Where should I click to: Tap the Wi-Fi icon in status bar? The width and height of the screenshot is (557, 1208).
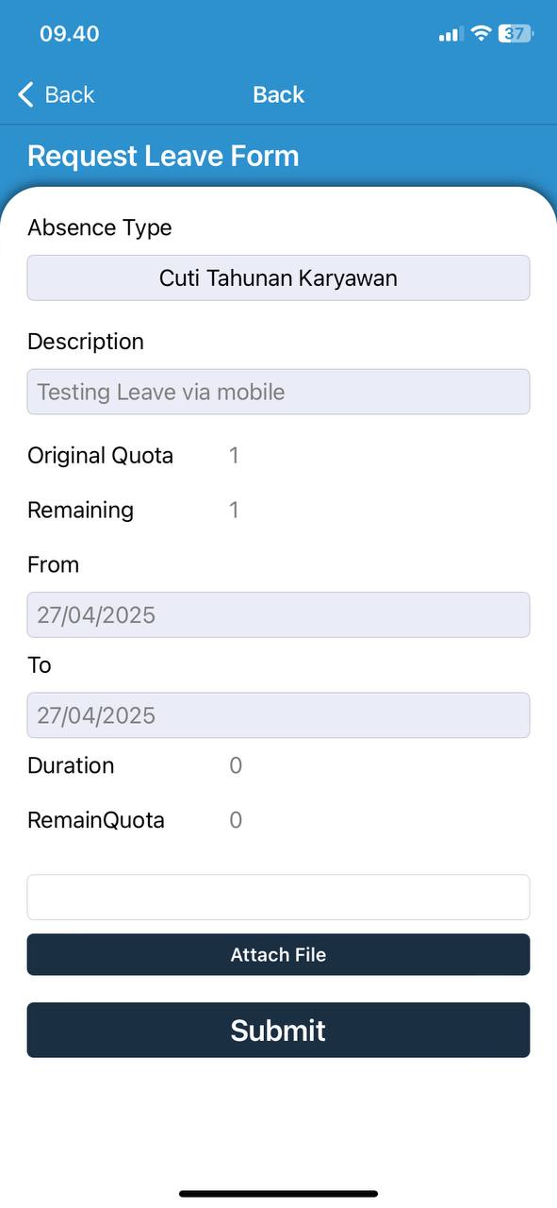482,33
